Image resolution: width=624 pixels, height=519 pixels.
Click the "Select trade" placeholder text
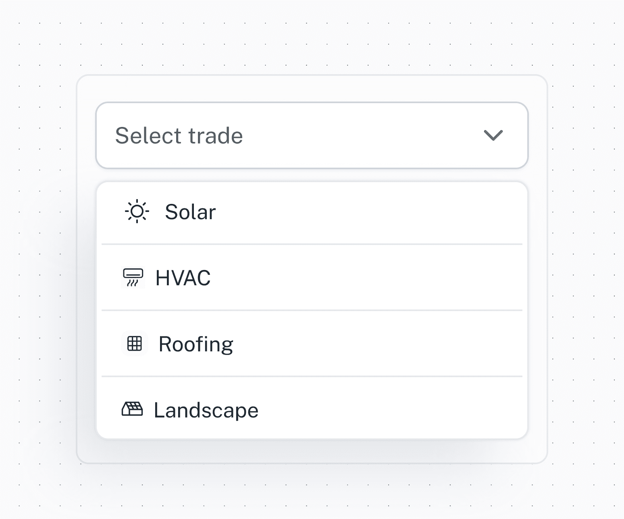coord(179,135)
